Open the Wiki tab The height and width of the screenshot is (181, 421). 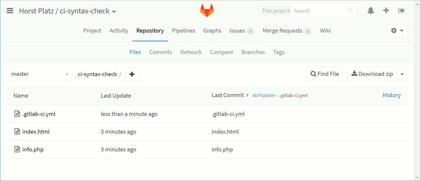coord(325,31)
